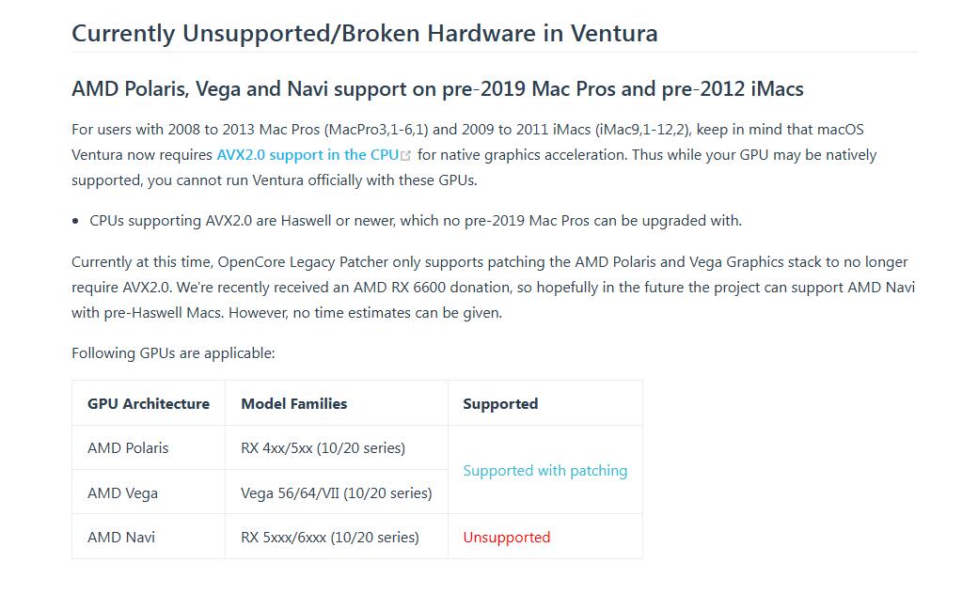Click the red Unsupported status text
The width and height of the screenshot is (978, 594).
(x=506, y=537)
